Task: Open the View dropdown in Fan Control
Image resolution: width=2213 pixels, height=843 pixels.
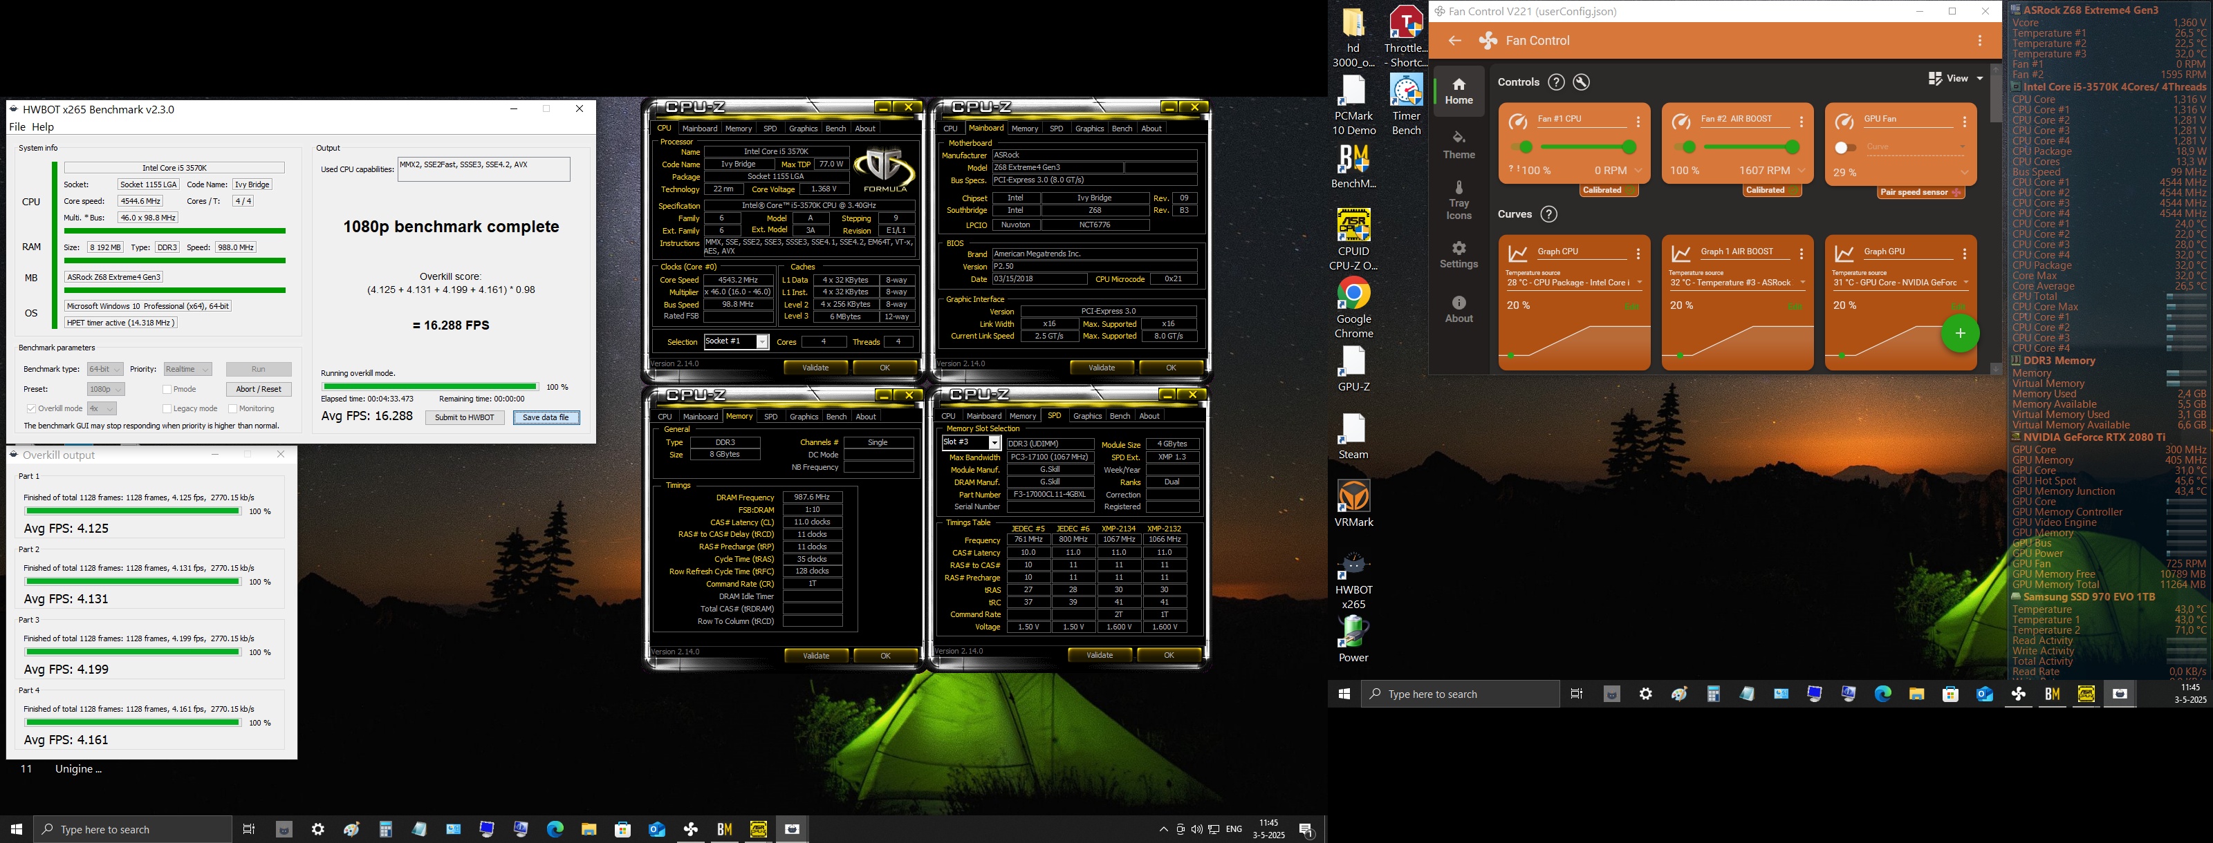Action: 1956,78
